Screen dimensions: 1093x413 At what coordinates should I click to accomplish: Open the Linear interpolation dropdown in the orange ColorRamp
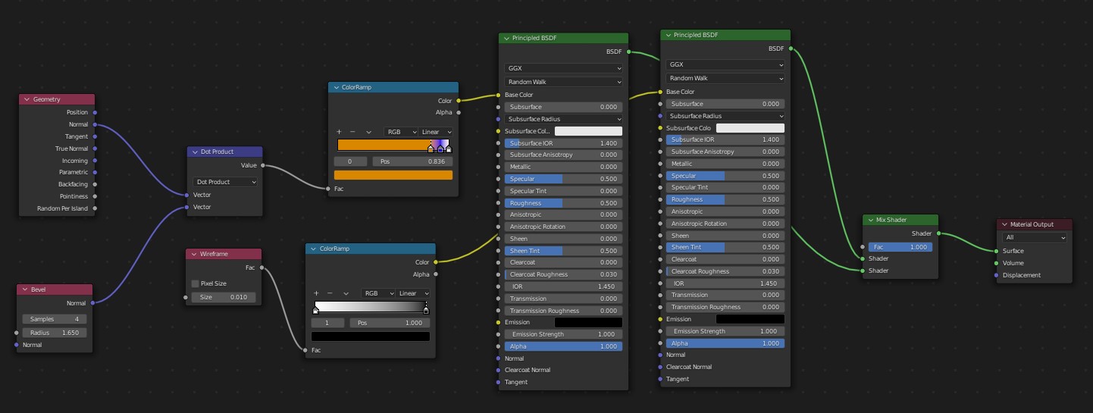tap(437, 132)
